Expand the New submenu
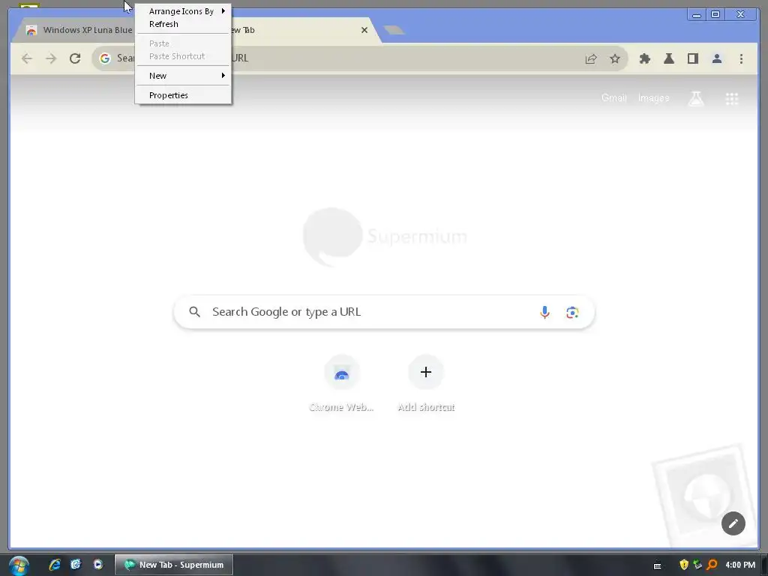This screenshot has width=768, height=576. pyautogui.click(x=183, y=76)
